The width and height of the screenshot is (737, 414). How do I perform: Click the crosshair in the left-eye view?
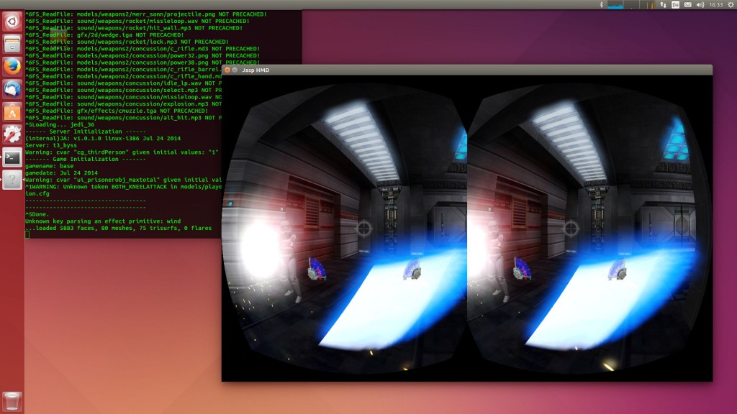click(364, 229)
